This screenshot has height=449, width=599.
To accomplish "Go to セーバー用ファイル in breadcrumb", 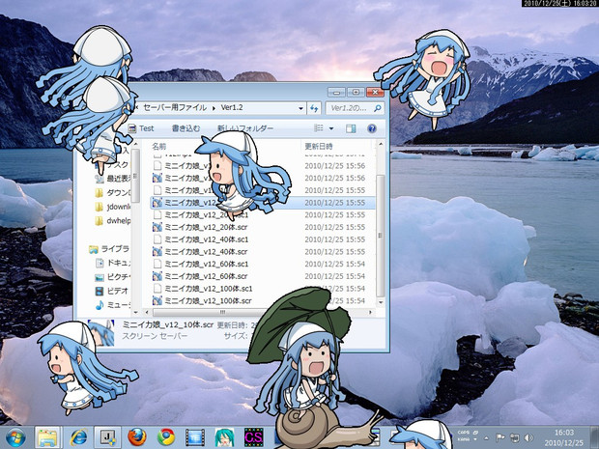I will coord(175,108).
